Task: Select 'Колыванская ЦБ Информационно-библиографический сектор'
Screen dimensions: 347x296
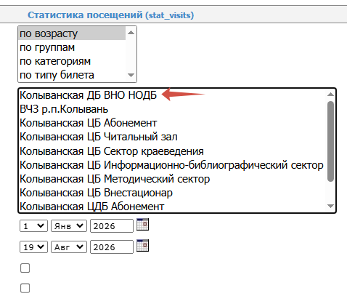Action: coord(172,165)
